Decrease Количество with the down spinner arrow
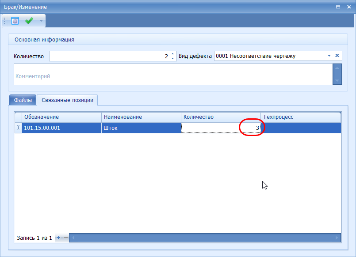This screenshot has width=356, height=257. 172,59
